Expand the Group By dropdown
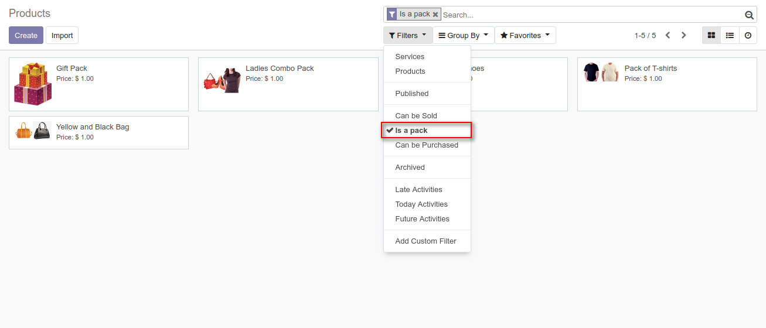 pos(463,35)
